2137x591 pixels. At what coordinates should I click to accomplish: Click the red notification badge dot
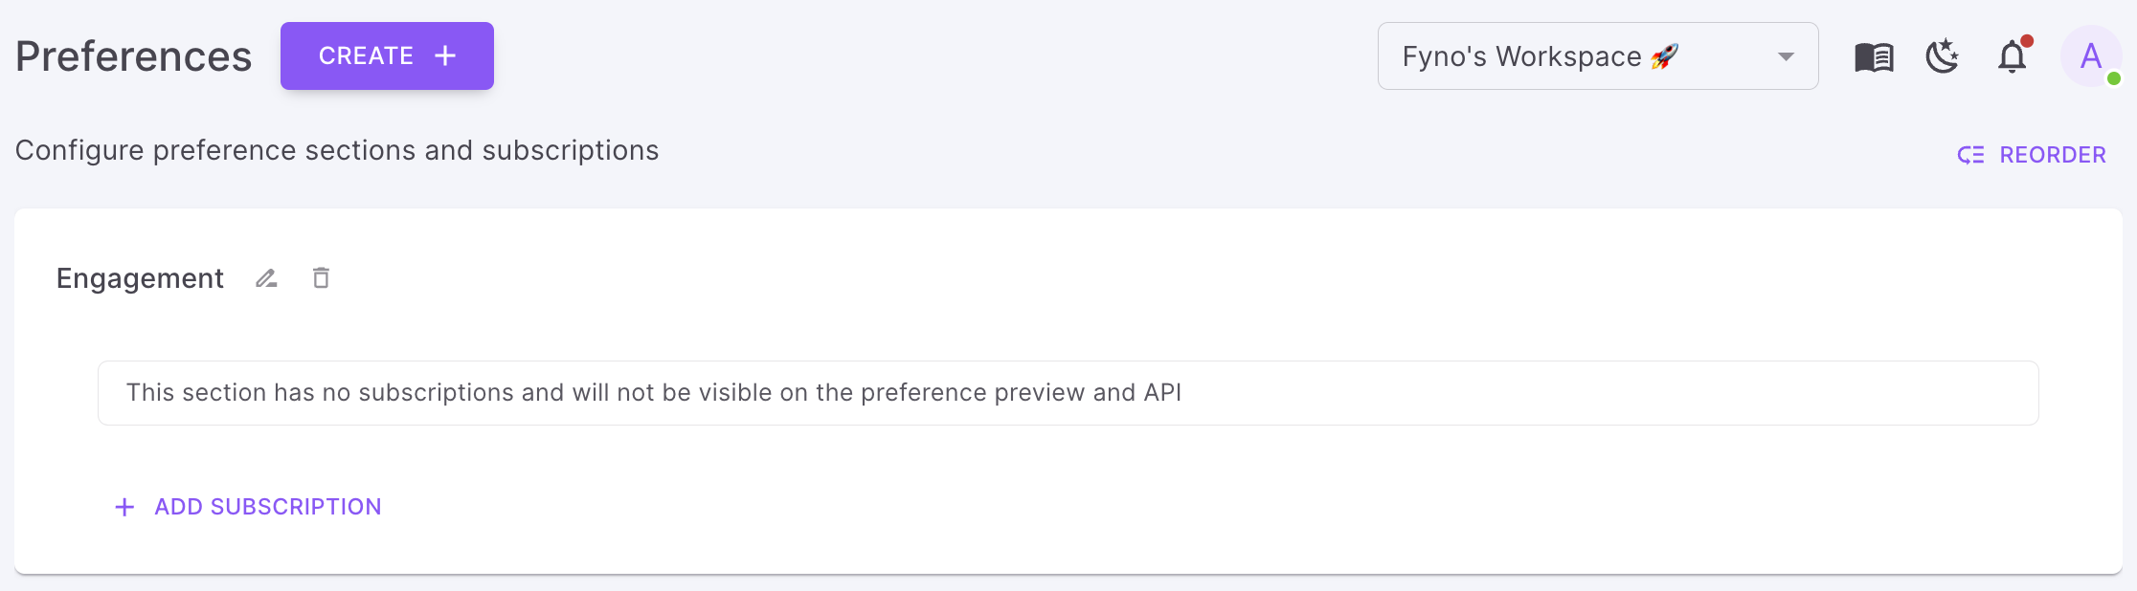coord(2027,41)
